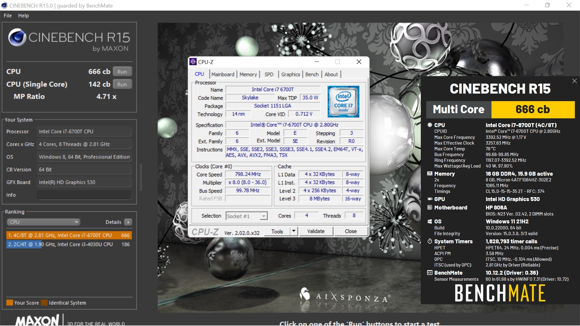Open the Help menu
Screen dimensions: 580x326
(x=23, y=16)
